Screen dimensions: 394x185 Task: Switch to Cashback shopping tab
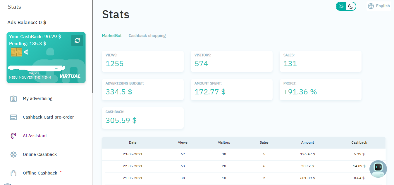[x=147, y=36]
